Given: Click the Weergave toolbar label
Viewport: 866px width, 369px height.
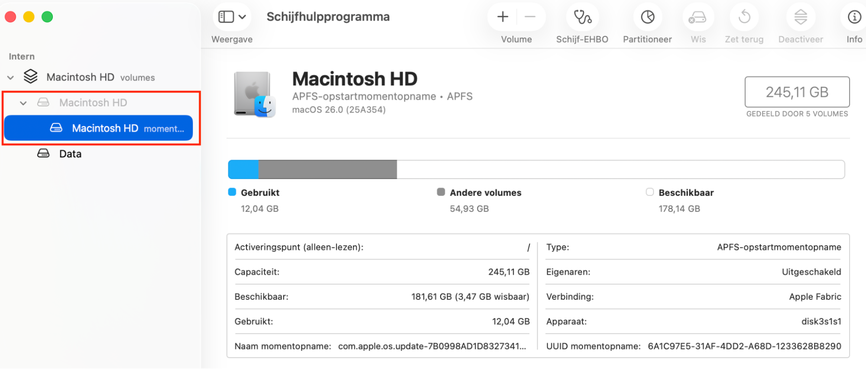Looking at the screenshot, I should [232, 39].
